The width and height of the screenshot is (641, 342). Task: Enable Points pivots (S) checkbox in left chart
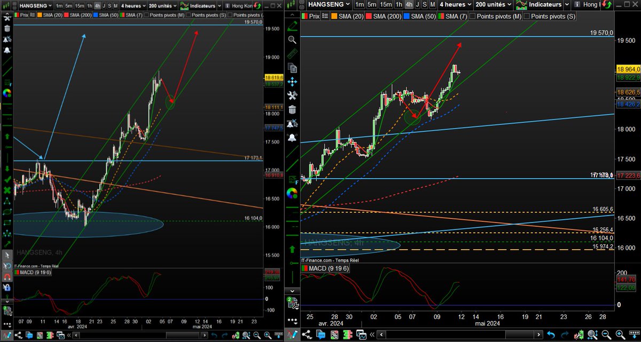click(188, 15)
